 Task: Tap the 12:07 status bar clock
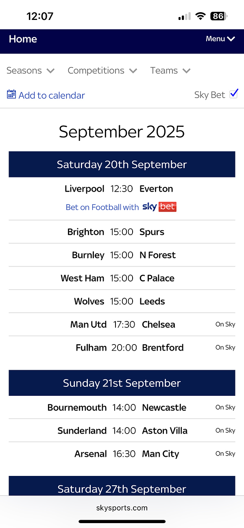pos(40,16)
